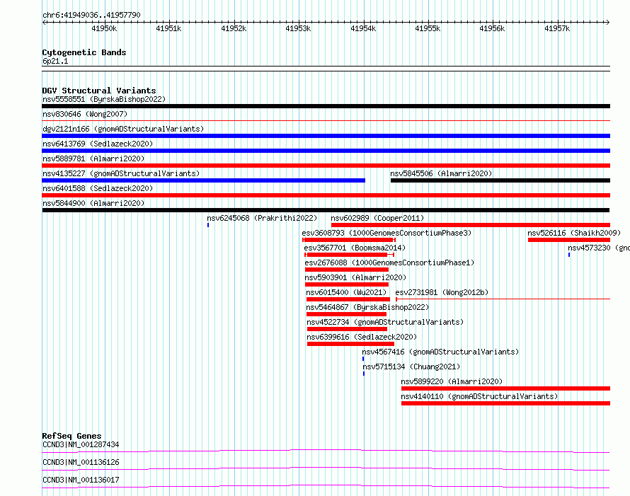Click the nsv6413769 (Sedlazeck2020) label

point(98,144)
